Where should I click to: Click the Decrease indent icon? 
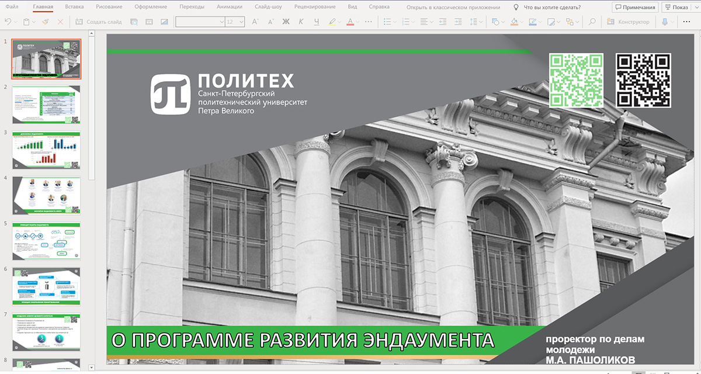tap(442, 22)
